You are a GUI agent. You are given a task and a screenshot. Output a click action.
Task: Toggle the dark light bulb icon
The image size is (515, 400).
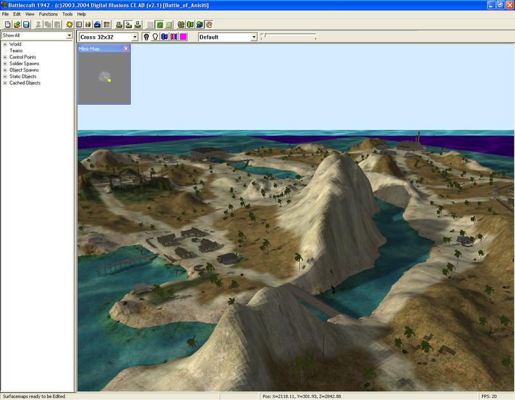click(x=146, y=37)
